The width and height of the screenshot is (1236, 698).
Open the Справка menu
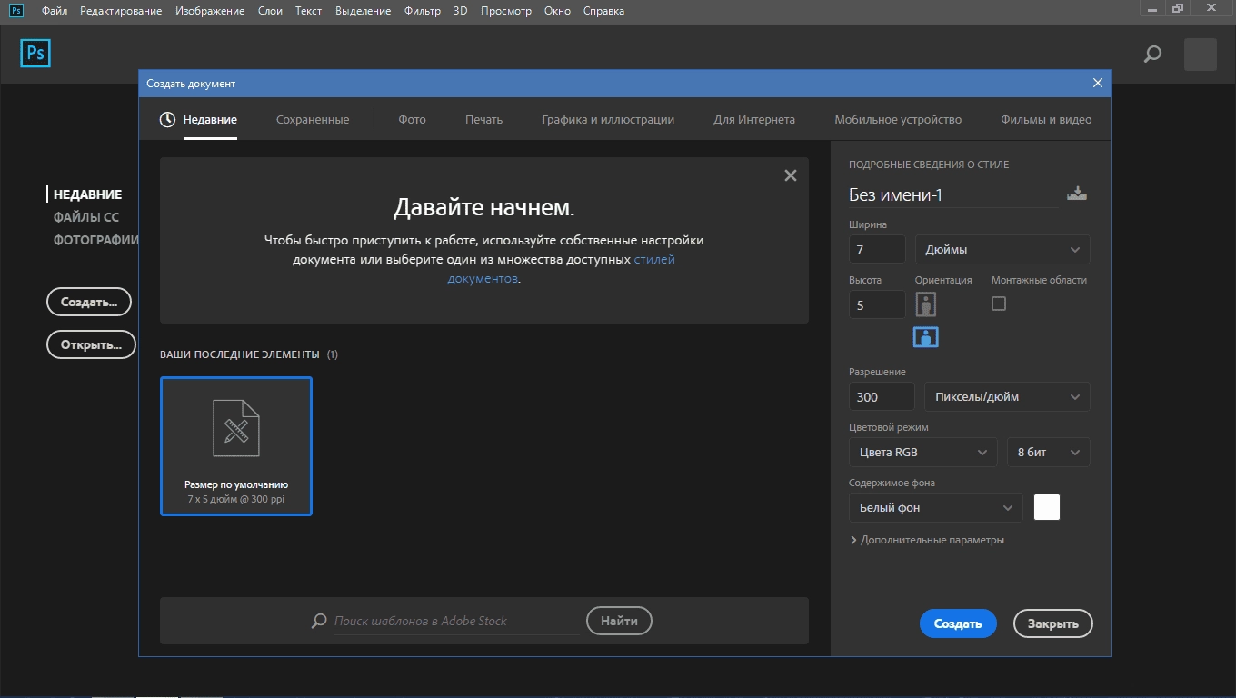pyautogui.click(x=603, y=11)
